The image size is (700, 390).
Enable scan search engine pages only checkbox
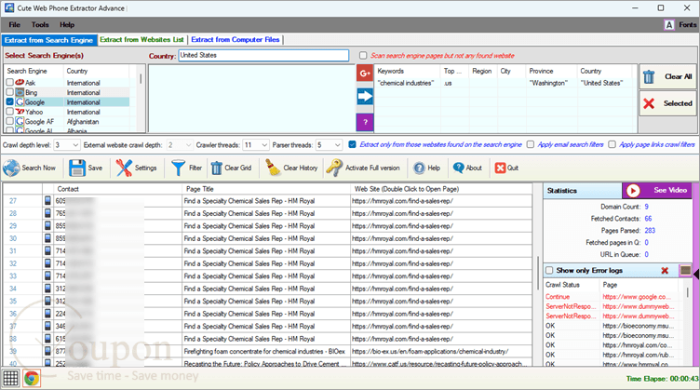(363, 55)
